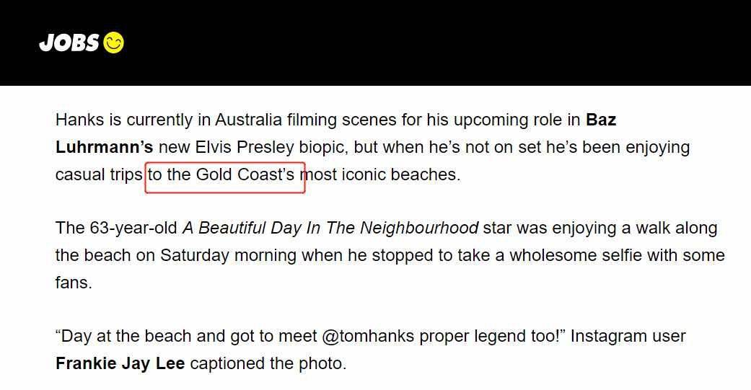Click captioned the photo text
Viewport: 751px width, 390px height.
(x=268, y=363)
